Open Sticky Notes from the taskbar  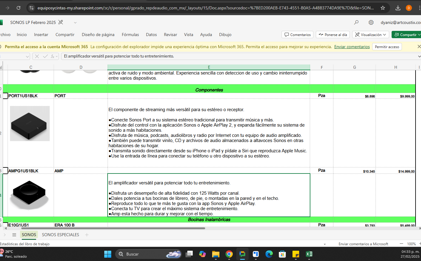(296, 254)
